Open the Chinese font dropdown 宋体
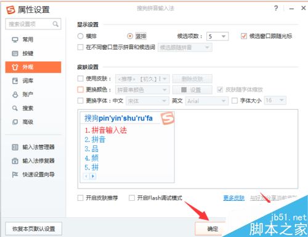This screenshot has height=237, width=308. click(147, 101)
